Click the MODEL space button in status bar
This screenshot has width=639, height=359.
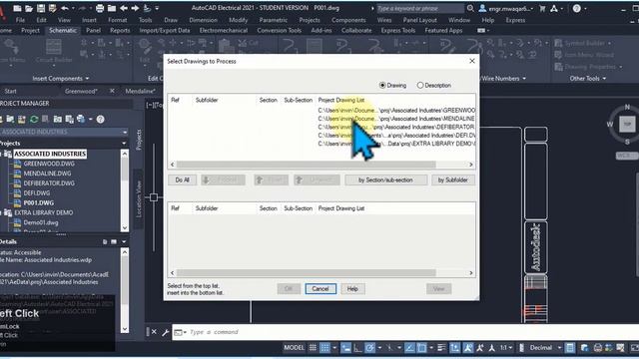[x=294, y=348]
